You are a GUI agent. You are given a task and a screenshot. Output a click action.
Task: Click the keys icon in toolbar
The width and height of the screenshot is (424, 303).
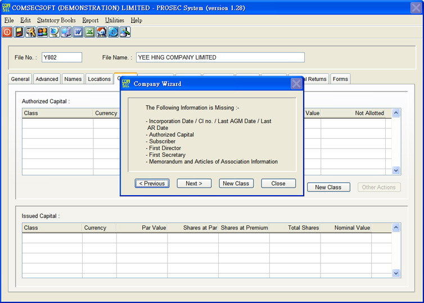pyautogui.click(x=30, y=32)
